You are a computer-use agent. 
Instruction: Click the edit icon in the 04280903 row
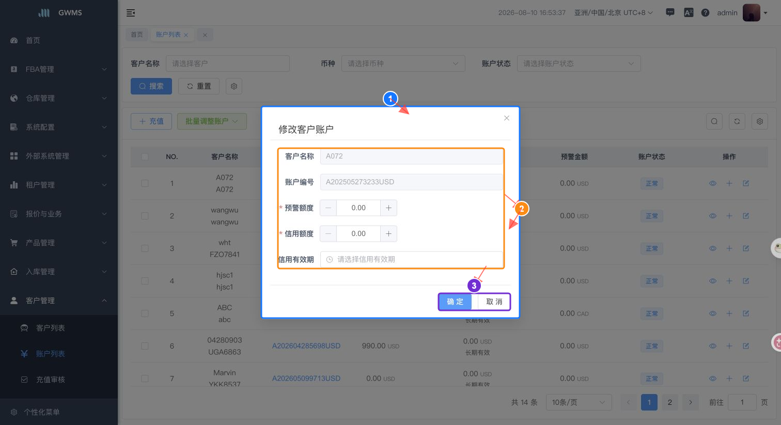tap(746, 346)
